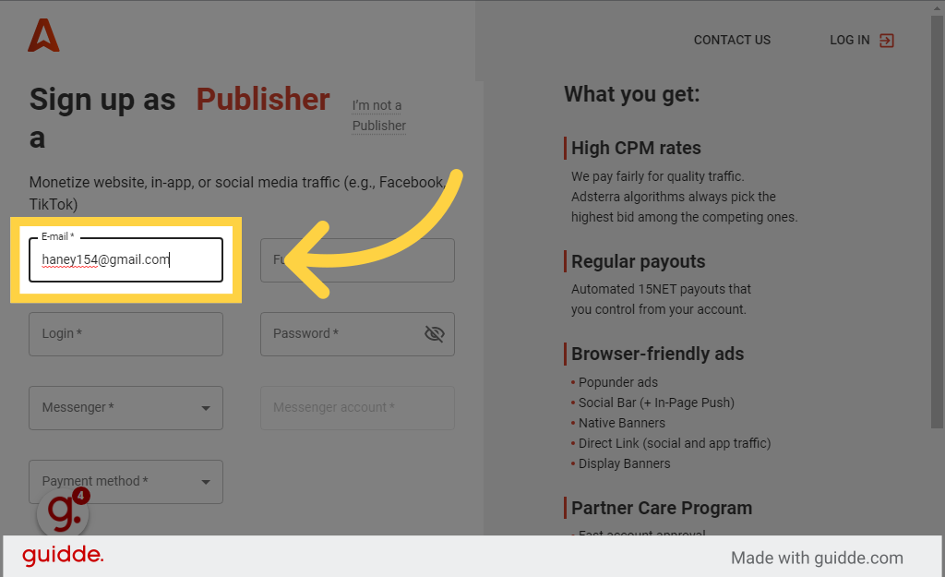The image size is (945, 577).
Task: Click into the E-mail input field
Action: (x=126, y=259)
